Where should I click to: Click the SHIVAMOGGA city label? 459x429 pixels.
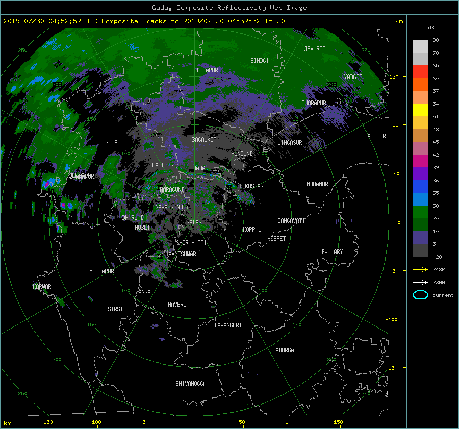point(191,384)
